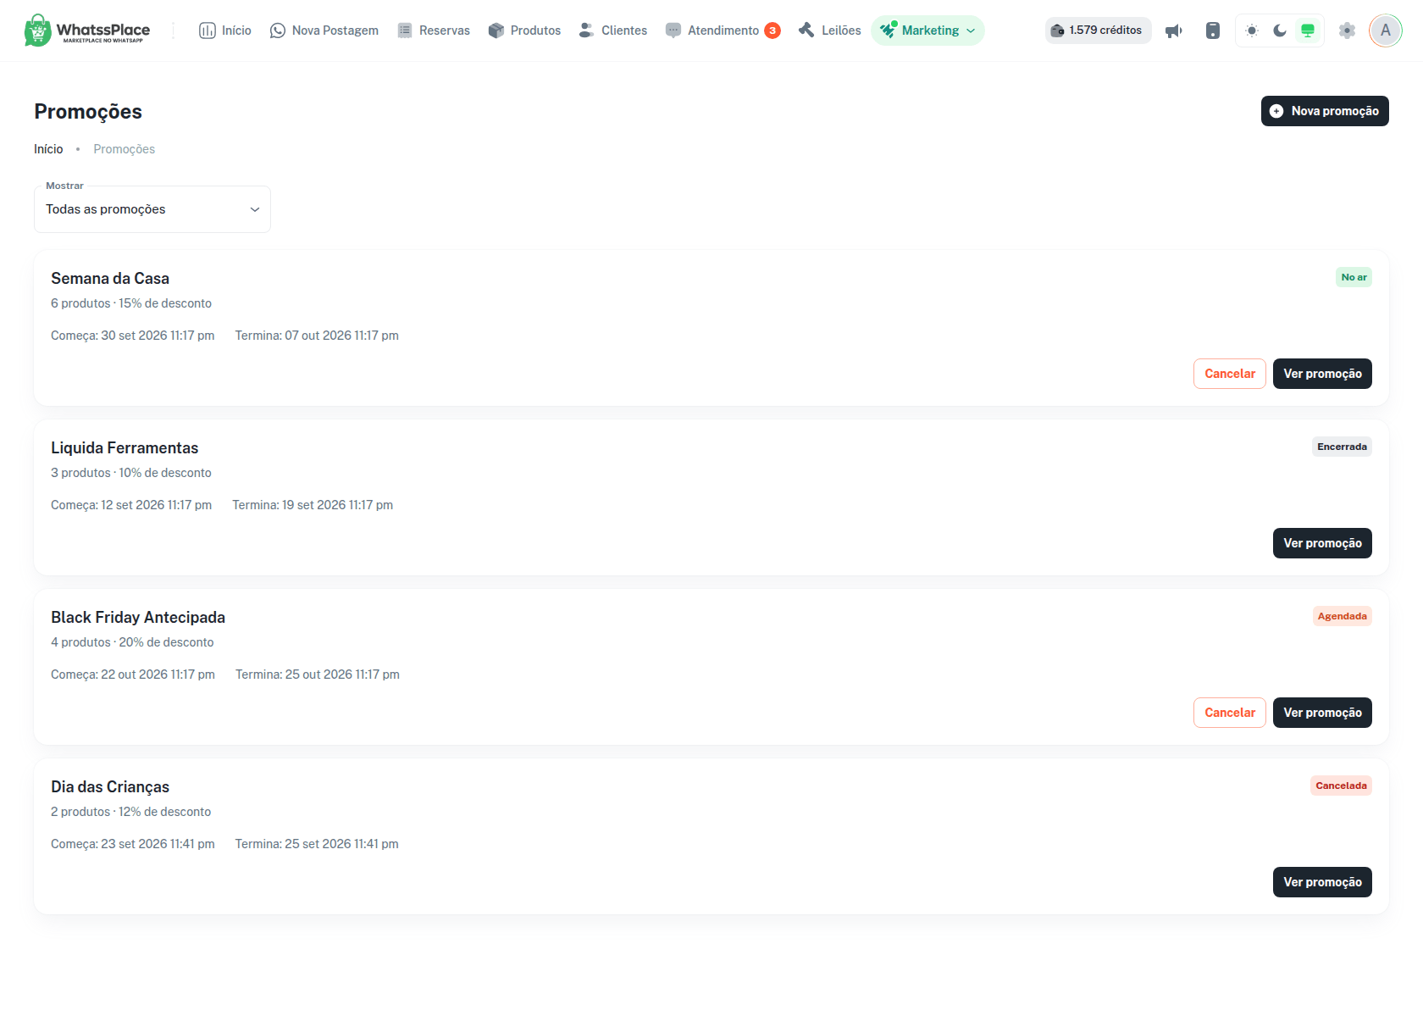This screenshot has height=1016, width=1423.
Task: Click '4 produtos · 20% de desconto' text
Action: 132,642
